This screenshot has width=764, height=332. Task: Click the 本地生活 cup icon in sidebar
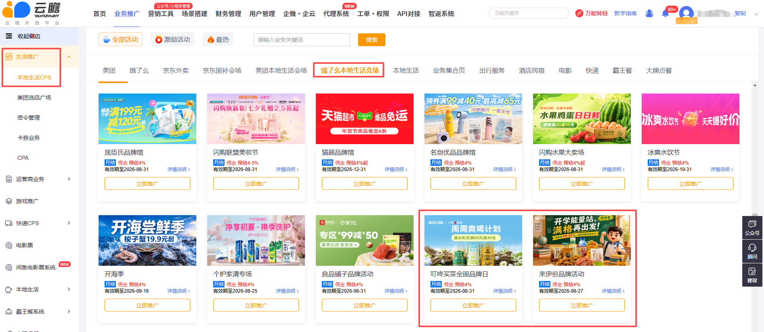(x=9, y=289)
